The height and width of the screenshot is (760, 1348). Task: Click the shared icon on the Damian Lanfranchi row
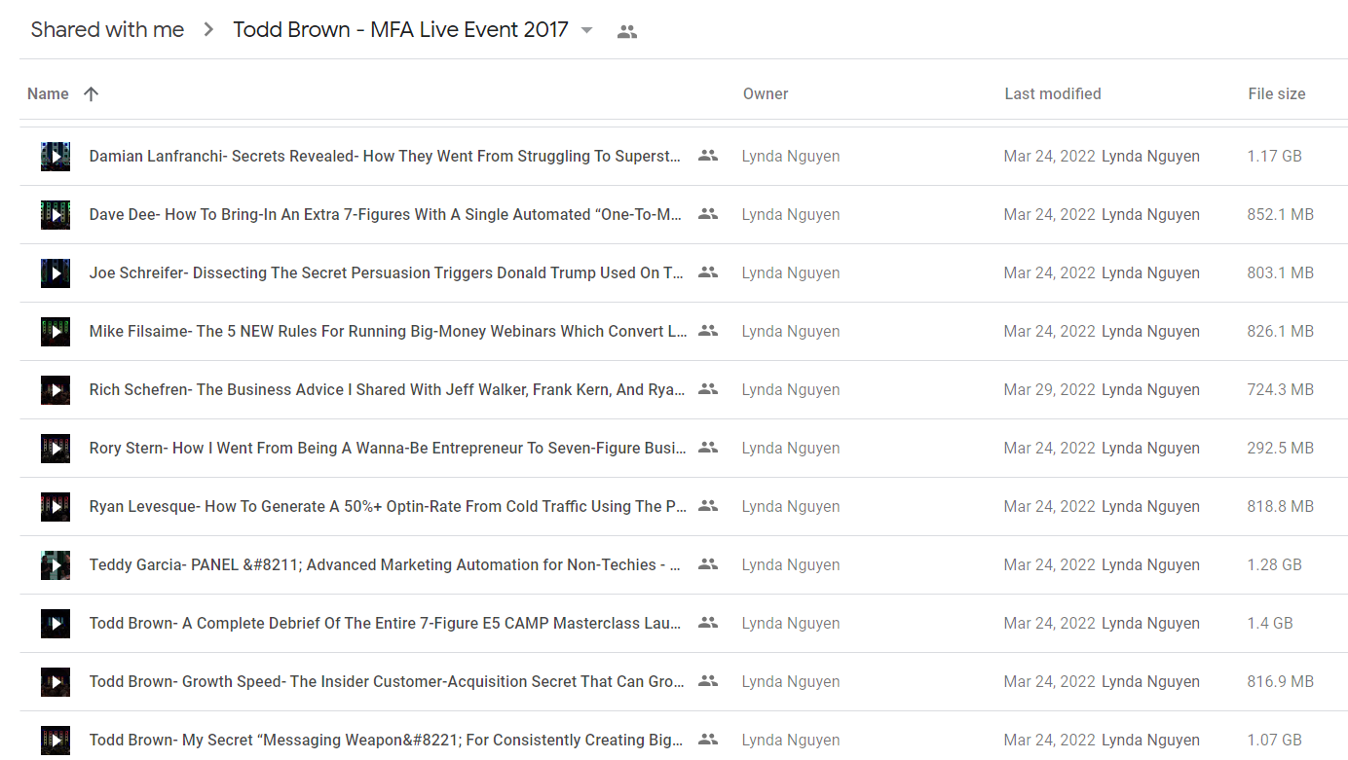[708, 156]
